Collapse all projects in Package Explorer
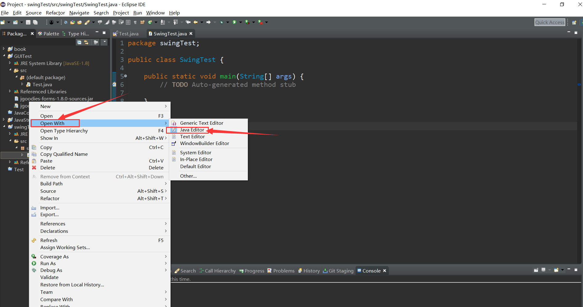The image size is (583, 307). [79, 42]
